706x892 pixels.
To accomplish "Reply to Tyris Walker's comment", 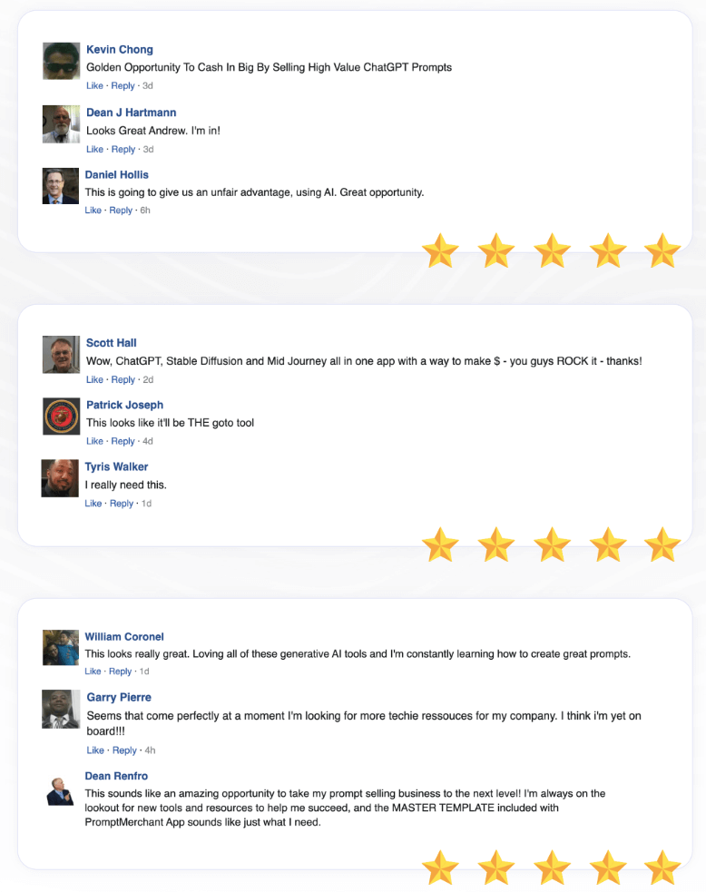I will pyautogui.click(x=122, y=504).
